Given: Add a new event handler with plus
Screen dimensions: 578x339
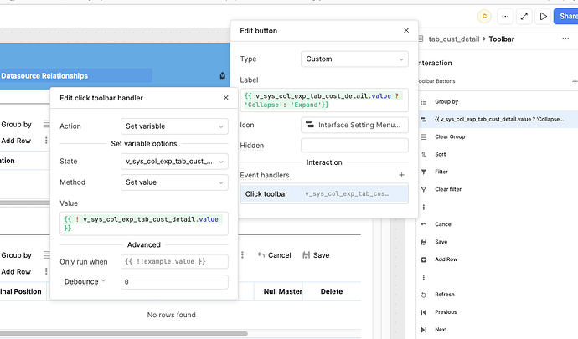Looking at the screenshot, I should (402, 175).
